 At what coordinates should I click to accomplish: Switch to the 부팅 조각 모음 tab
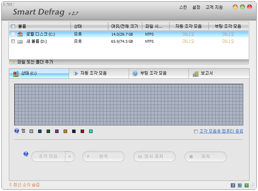(x=159, y=73)
